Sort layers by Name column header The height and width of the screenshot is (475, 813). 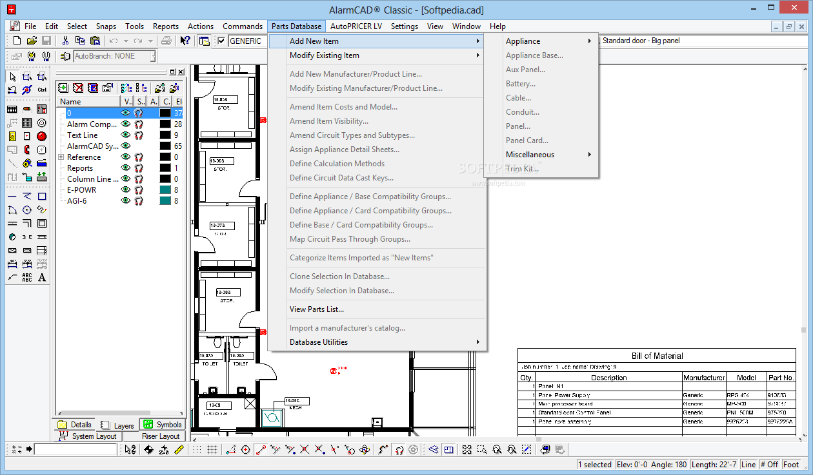click(x=88, y=101)
